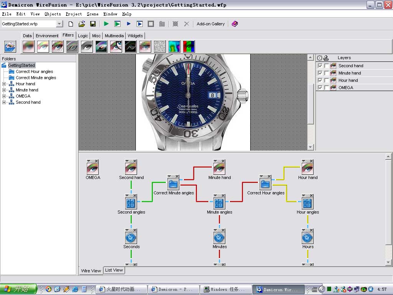Click the Add-on Gallery button
Viewport: 393px width, 295px height.
210,24
